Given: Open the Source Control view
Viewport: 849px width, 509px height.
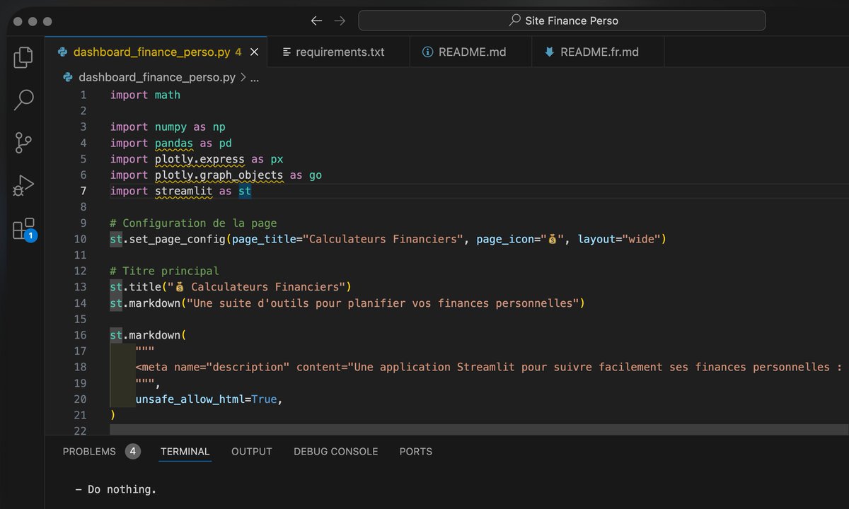Looking at the screenshot, I should (23, 143).
